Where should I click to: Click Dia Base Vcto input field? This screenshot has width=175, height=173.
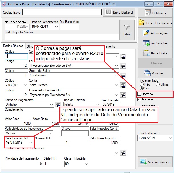click(70, 27)
